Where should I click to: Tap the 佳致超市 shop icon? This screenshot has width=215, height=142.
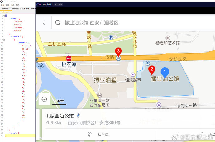(133, 75)
